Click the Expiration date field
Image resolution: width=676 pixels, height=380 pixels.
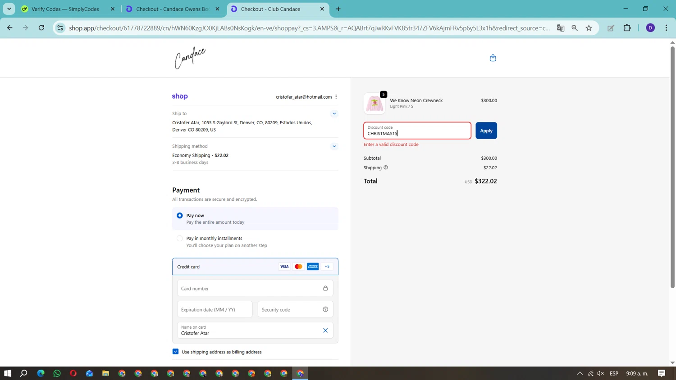pos(215,309)
